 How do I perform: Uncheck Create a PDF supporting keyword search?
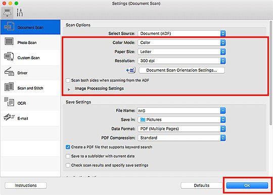pos(68,147)
